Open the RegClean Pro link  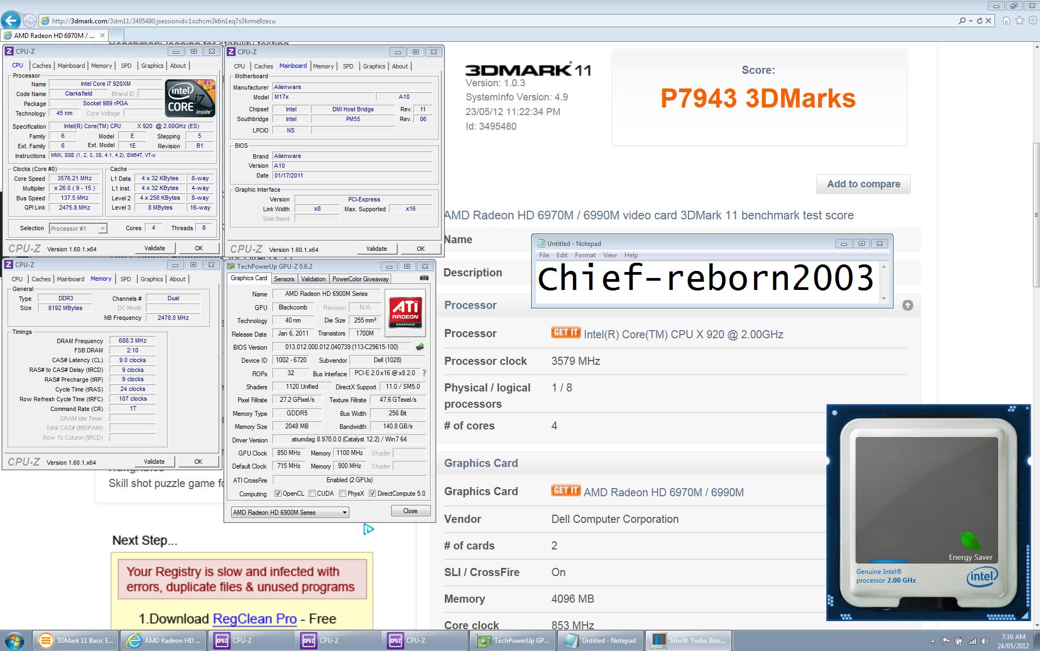coord(254,618)
